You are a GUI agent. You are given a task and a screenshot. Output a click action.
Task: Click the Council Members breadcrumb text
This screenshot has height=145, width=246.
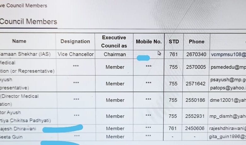point(24,6)
